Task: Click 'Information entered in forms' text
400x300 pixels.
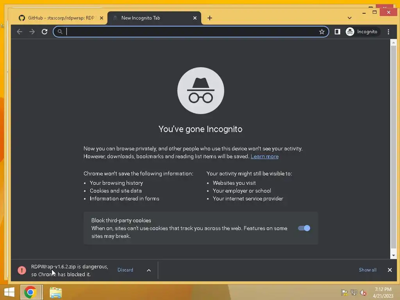Action: (125, 198)
